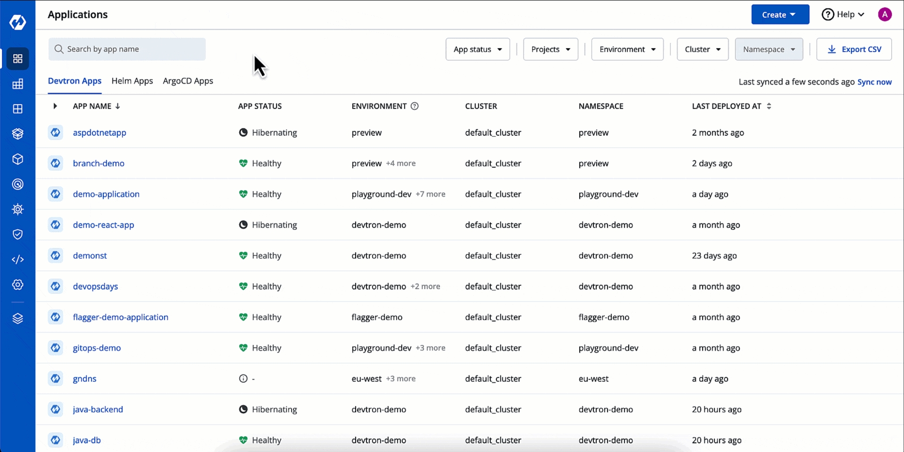Viewport: 904px width, 452px height.
Task: Expand all rows using the header triangle
Action: coord(55,106)
